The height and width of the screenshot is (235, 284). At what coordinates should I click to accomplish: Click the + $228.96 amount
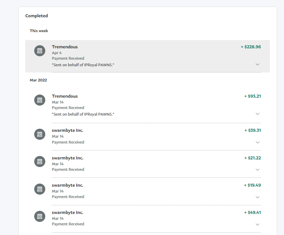coord(251,47)
